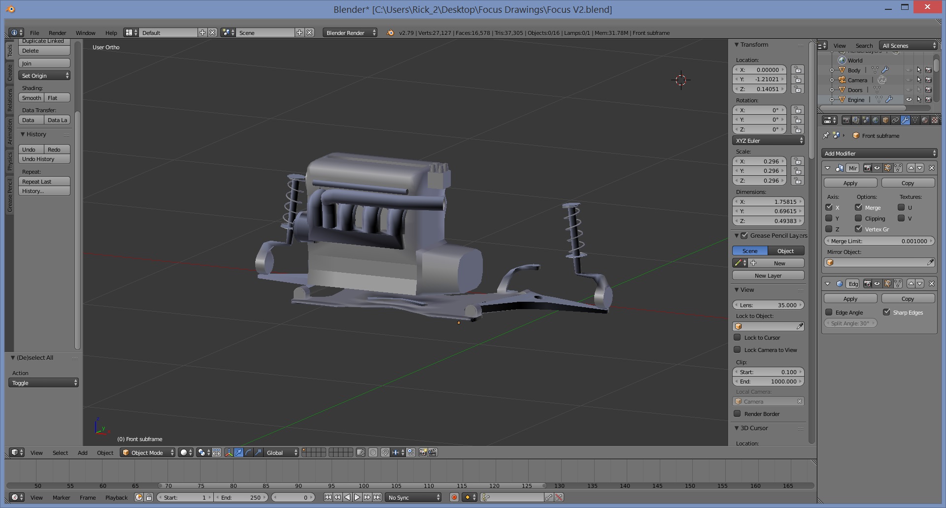Open the Render menu
The image size is (946, 508).
[x=57, y=33]
